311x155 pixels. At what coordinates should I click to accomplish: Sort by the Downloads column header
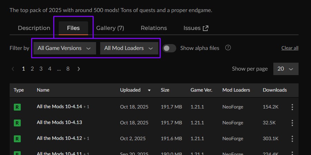tap(275, 90)
